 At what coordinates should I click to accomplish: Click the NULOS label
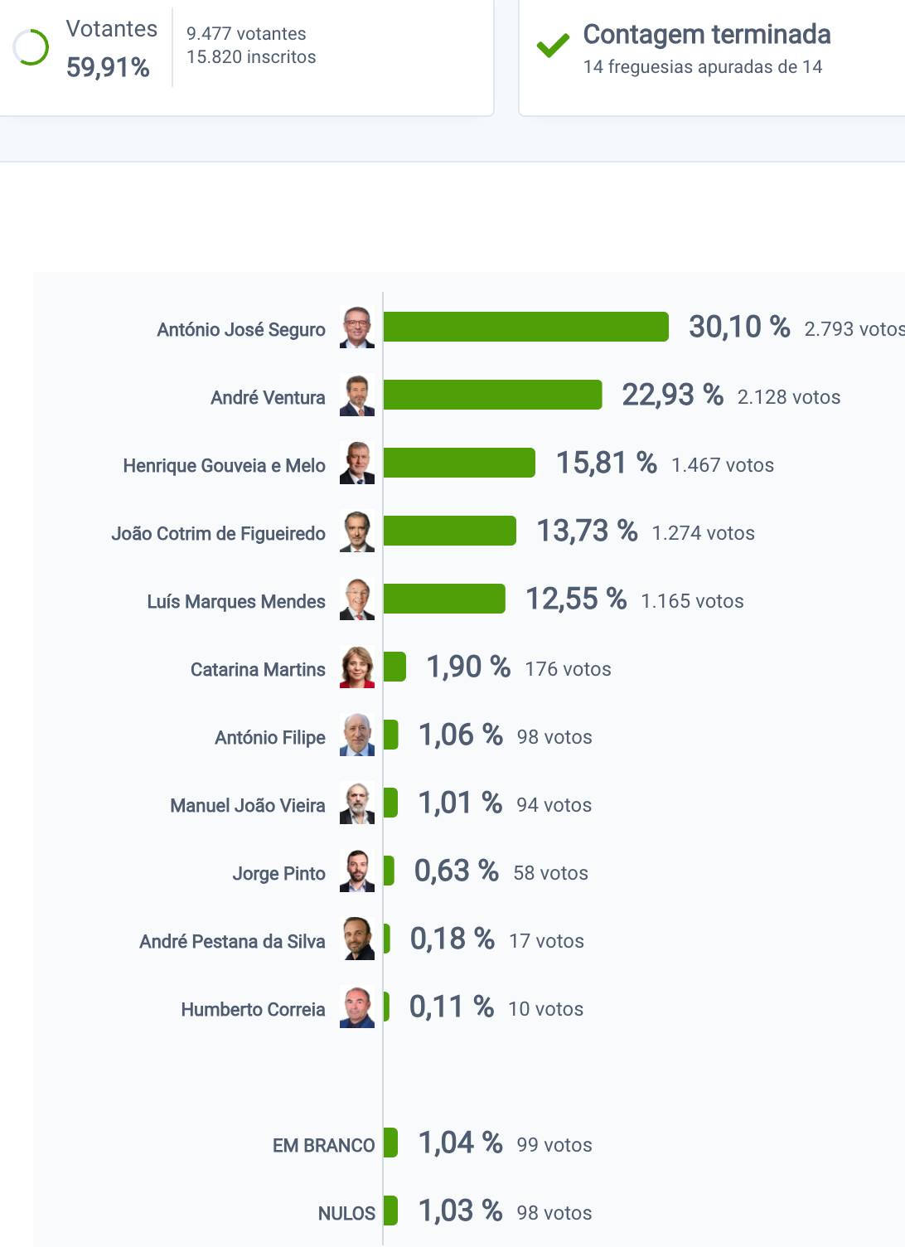coord(346,1213)
